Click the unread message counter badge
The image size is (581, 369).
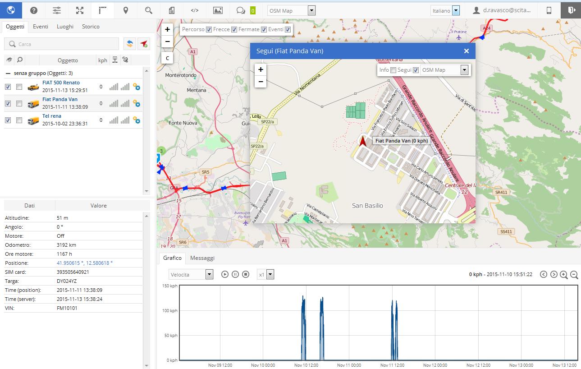coord(253,10)
